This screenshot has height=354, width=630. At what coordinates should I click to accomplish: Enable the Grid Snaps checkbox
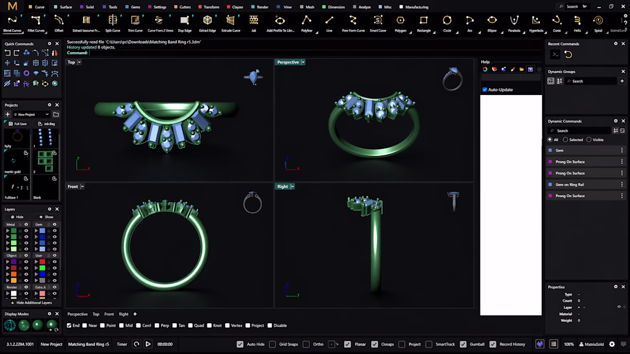click(x=273, y=344)
